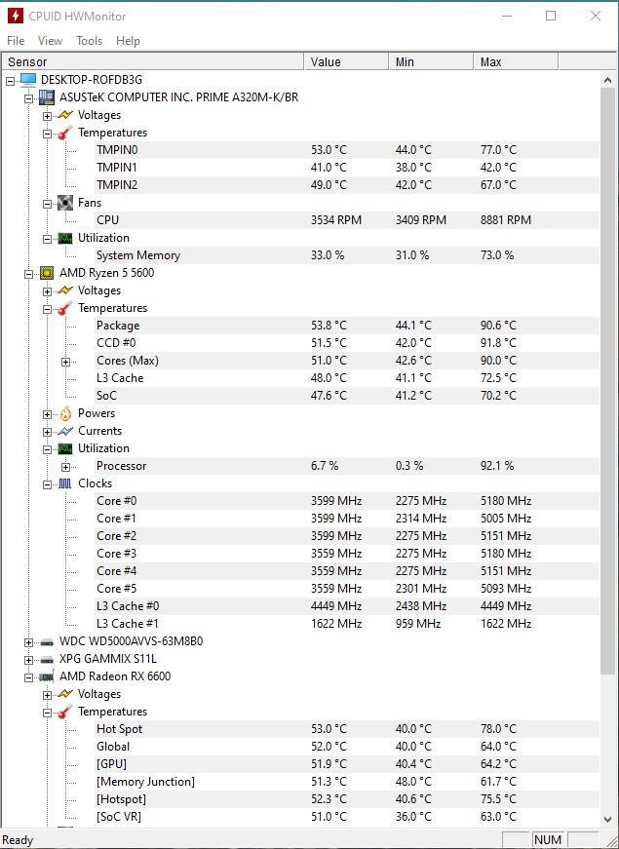Click the Max column header

tap(516, 61)
